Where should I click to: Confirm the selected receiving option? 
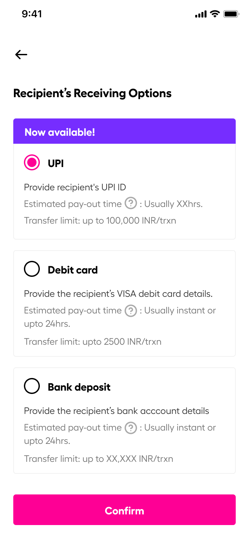coord(124,510)
